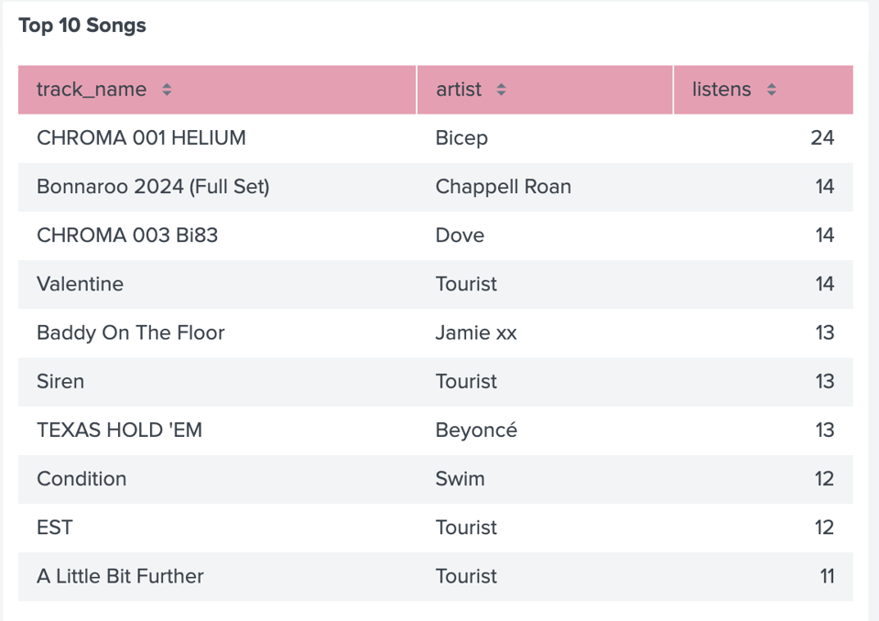Sort table by artist header
Viewport: 879px width, 621px height.
[459, 90]
